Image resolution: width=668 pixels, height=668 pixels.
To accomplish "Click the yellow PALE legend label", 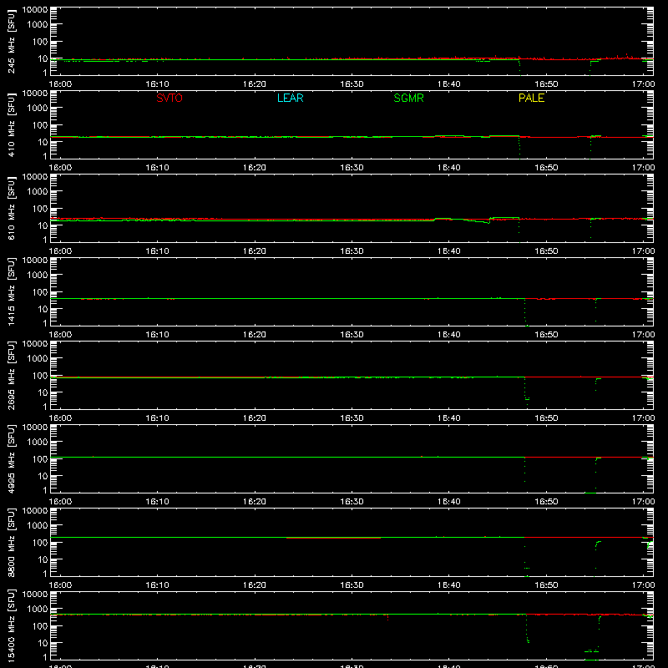I will [531, 98].
